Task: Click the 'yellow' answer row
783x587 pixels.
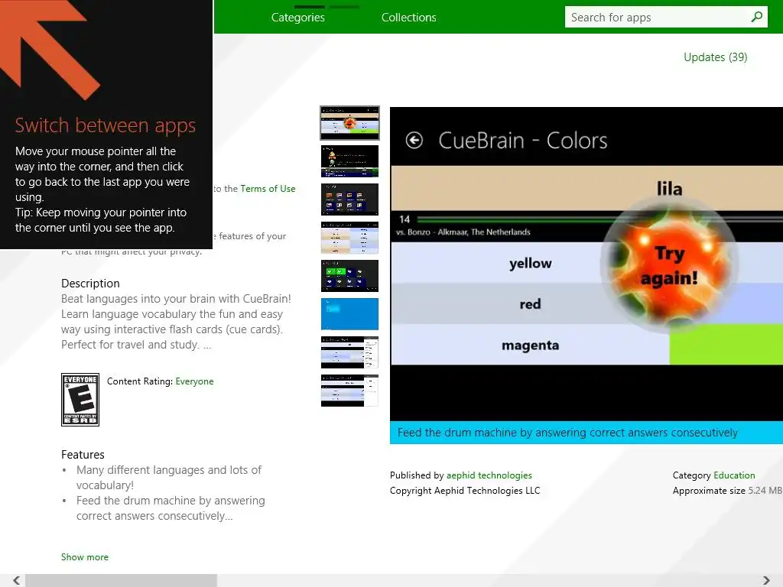Action: 530,263
